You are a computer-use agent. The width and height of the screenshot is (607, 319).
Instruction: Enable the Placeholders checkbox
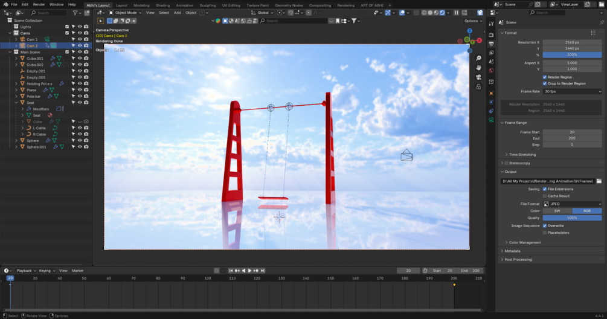[545, 233]
